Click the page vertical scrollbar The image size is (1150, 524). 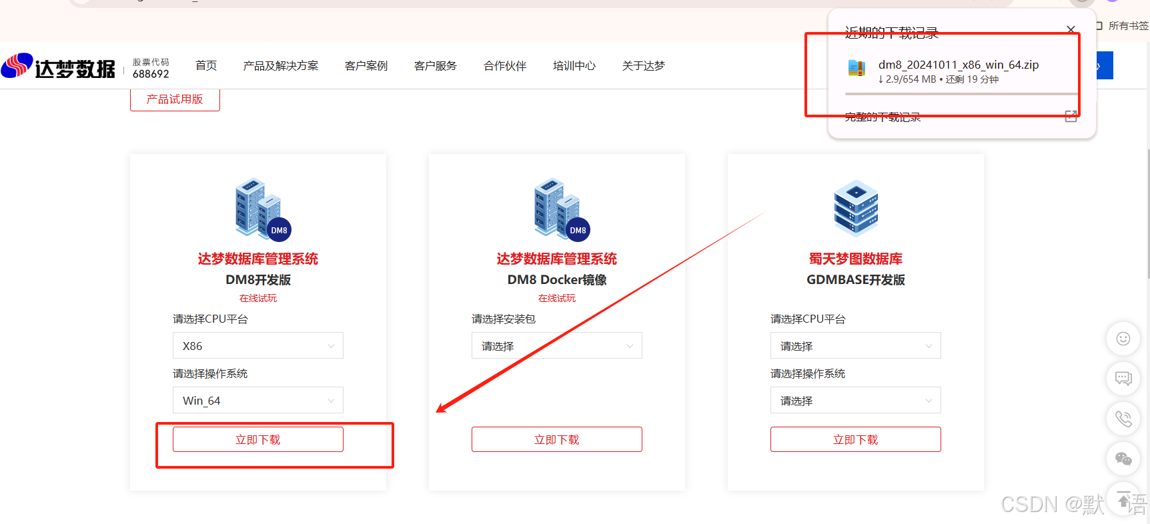coord(1148,213)
